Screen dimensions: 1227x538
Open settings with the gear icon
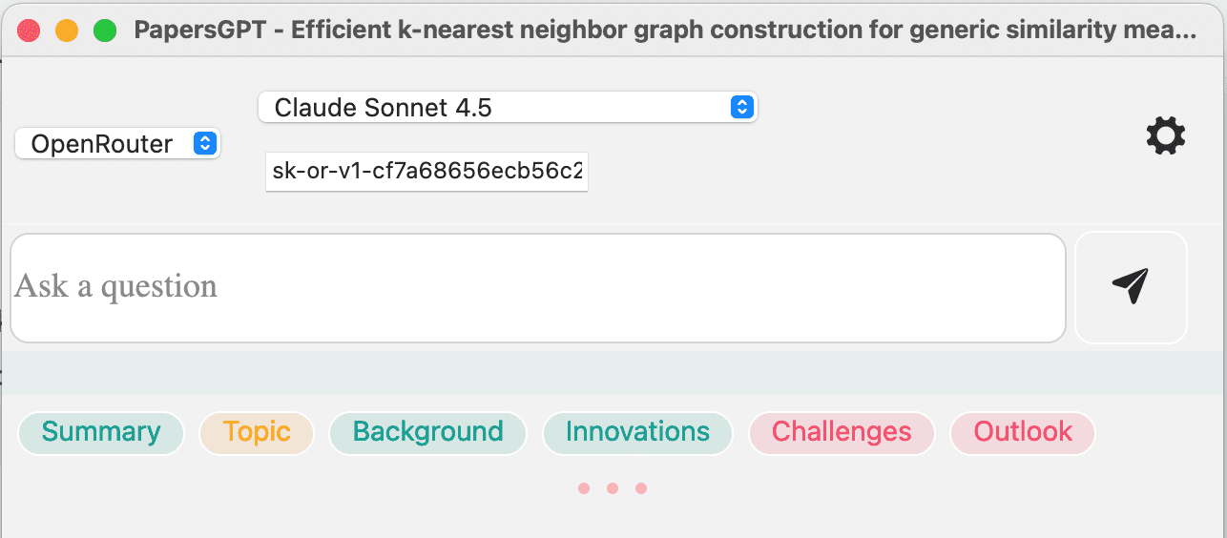(x=1165, y=136)
